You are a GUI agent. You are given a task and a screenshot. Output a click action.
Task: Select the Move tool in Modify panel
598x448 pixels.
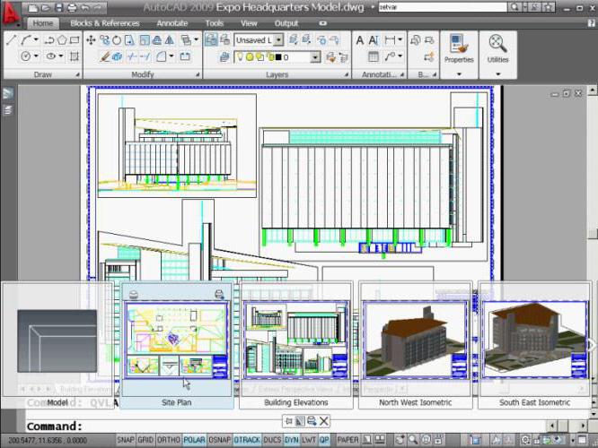click(x=91, y=39)
